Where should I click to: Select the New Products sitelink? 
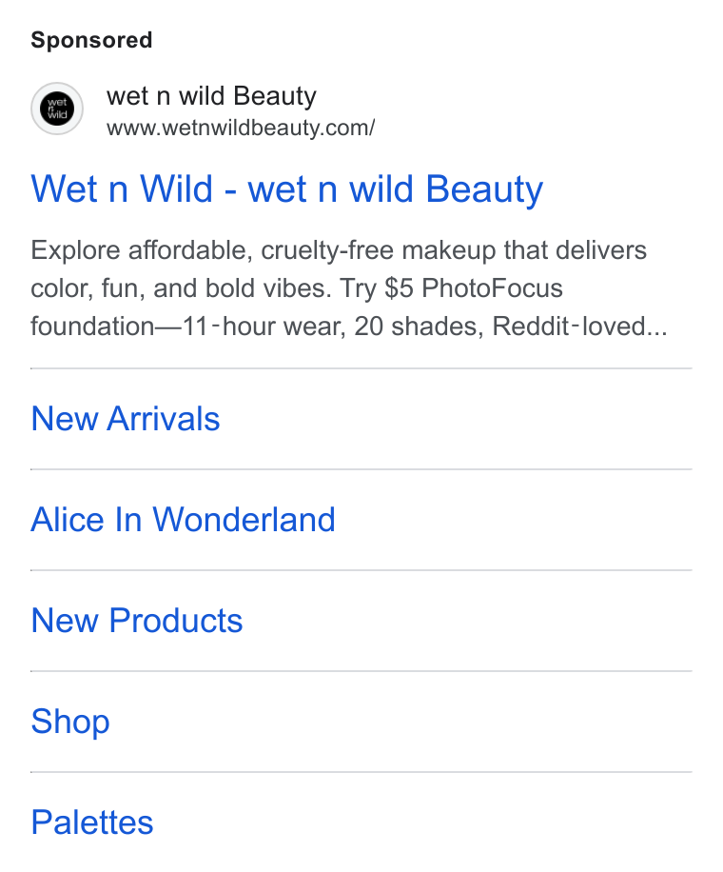pyautogui.click(x=137, y=620)
